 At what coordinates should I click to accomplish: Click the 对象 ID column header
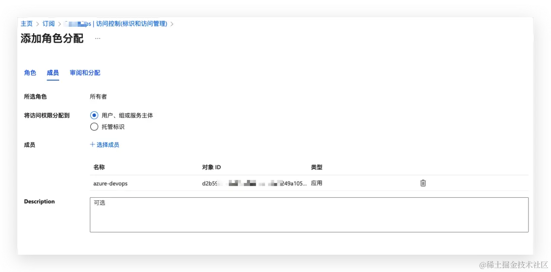click(x=212, y=167)
